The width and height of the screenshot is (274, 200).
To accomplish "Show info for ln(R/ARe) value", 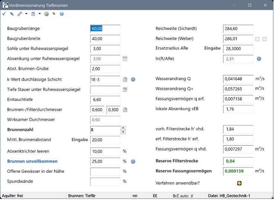I will 259,59.
